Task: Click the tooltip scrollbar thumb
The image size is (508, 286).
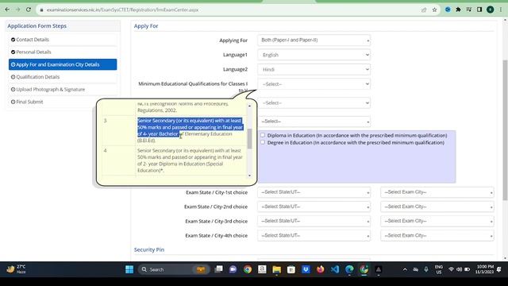Action: [249, 139]
